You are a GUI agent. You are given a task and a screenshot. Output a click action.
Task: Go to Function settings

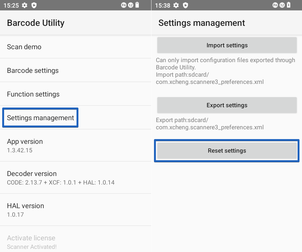click(33, 94)
